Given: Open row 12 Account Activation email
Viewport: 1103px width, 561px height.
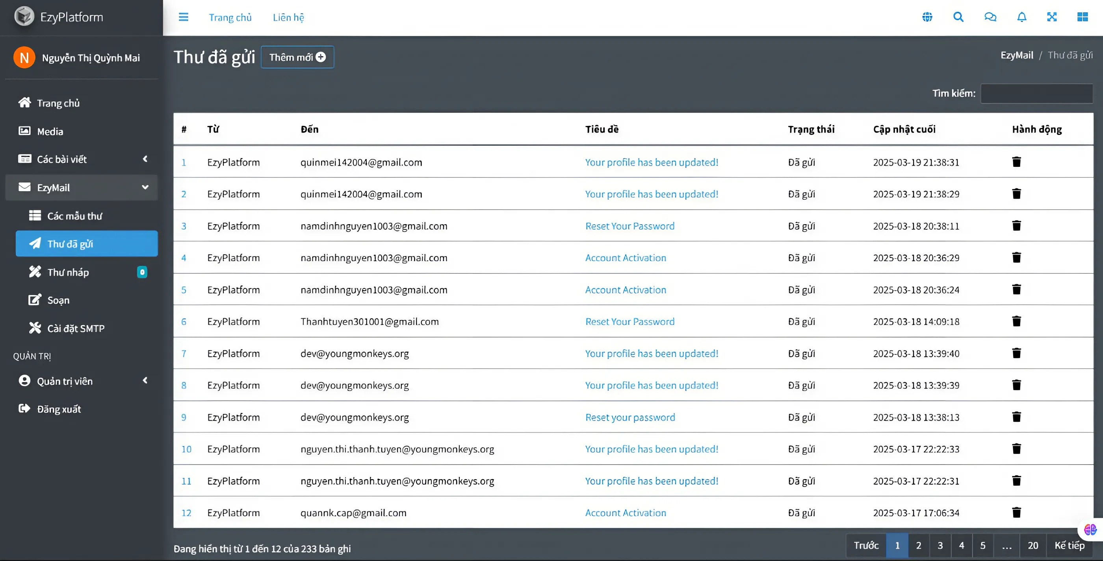Looking at the screenshot, I should point(626,513).
